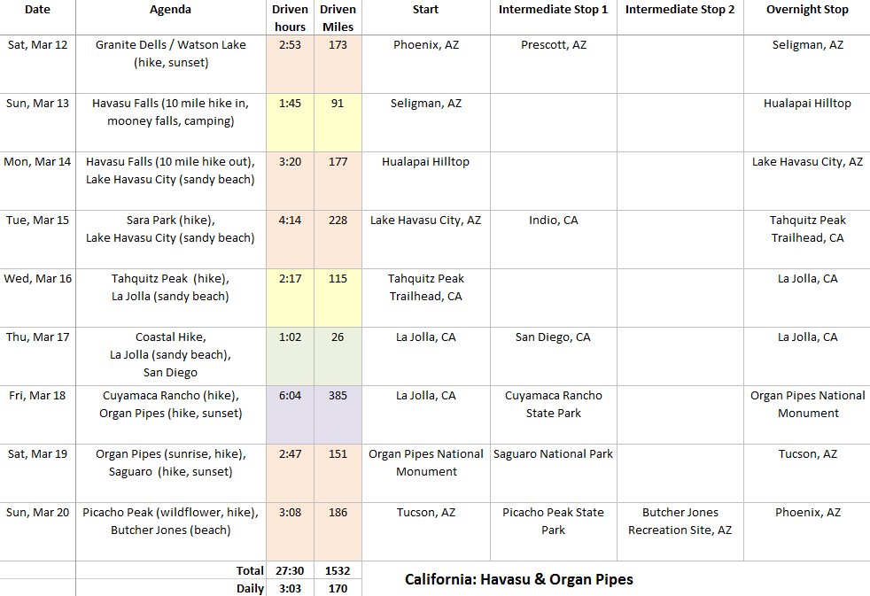870x596 pixels.
Task: Click the Granite Dells / Watson Lake agenda cell
Action: click(x=170, y=53)
